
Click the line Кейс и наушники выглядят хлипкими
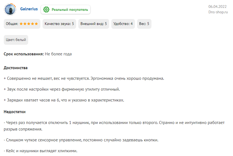41,151
